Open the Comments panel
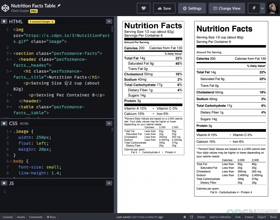 pyautogui.click(x=36, y=217)
